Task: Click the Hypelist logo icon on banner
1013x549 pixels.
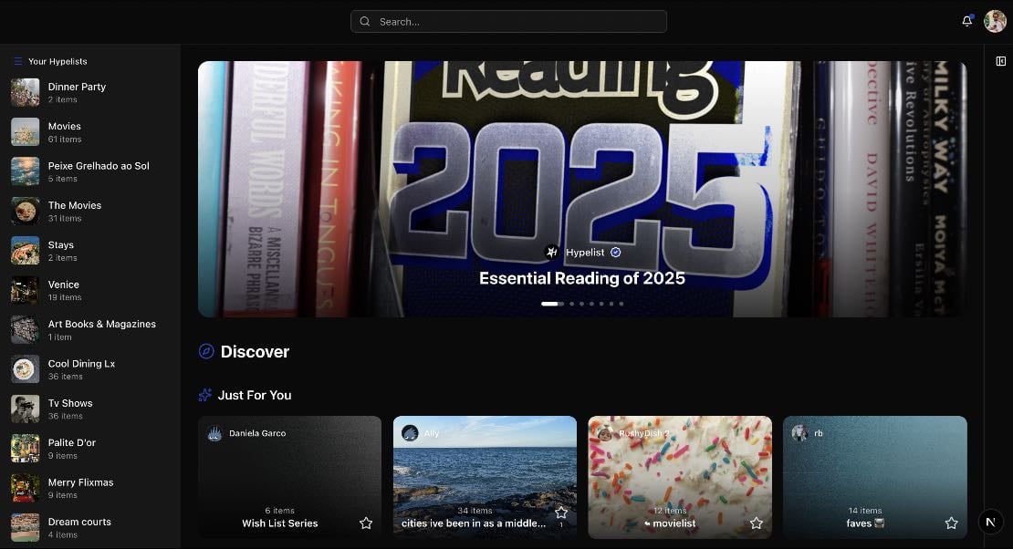Action: coord(552,253)
